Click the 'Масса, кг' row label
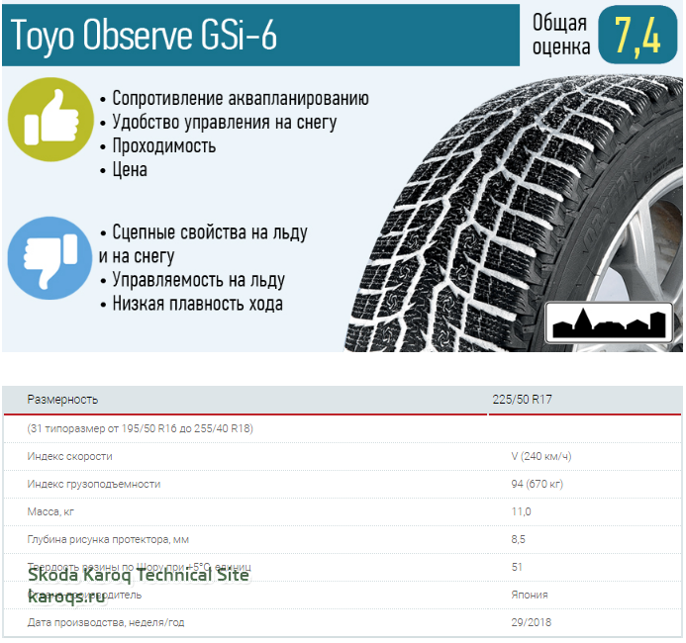686x643 pixels. [x=50, y=511]
